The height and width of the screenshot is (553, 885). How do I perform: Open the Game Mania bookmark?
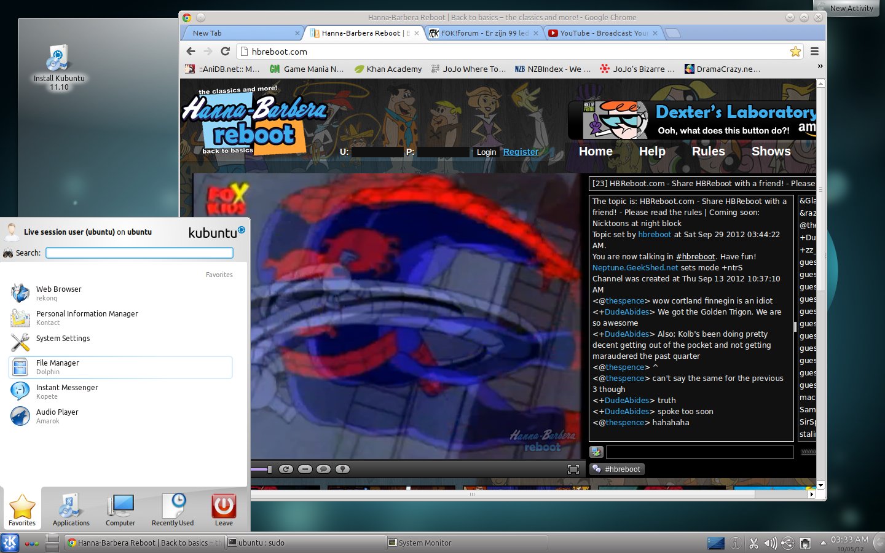coord(307,69)
